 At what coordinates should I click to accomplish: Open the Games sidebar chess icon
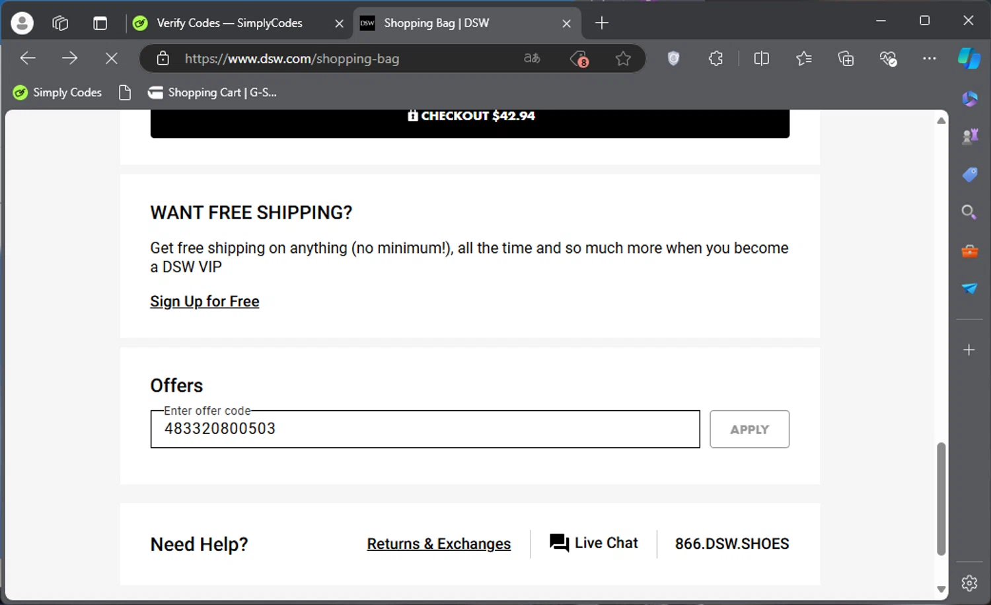(969, 136)
